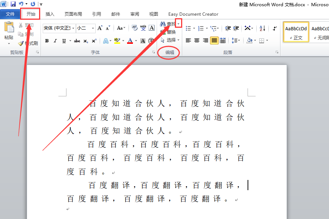Apply bullet list formatting
This screenshot has width=329, height=219.
(x=188, y=28)
